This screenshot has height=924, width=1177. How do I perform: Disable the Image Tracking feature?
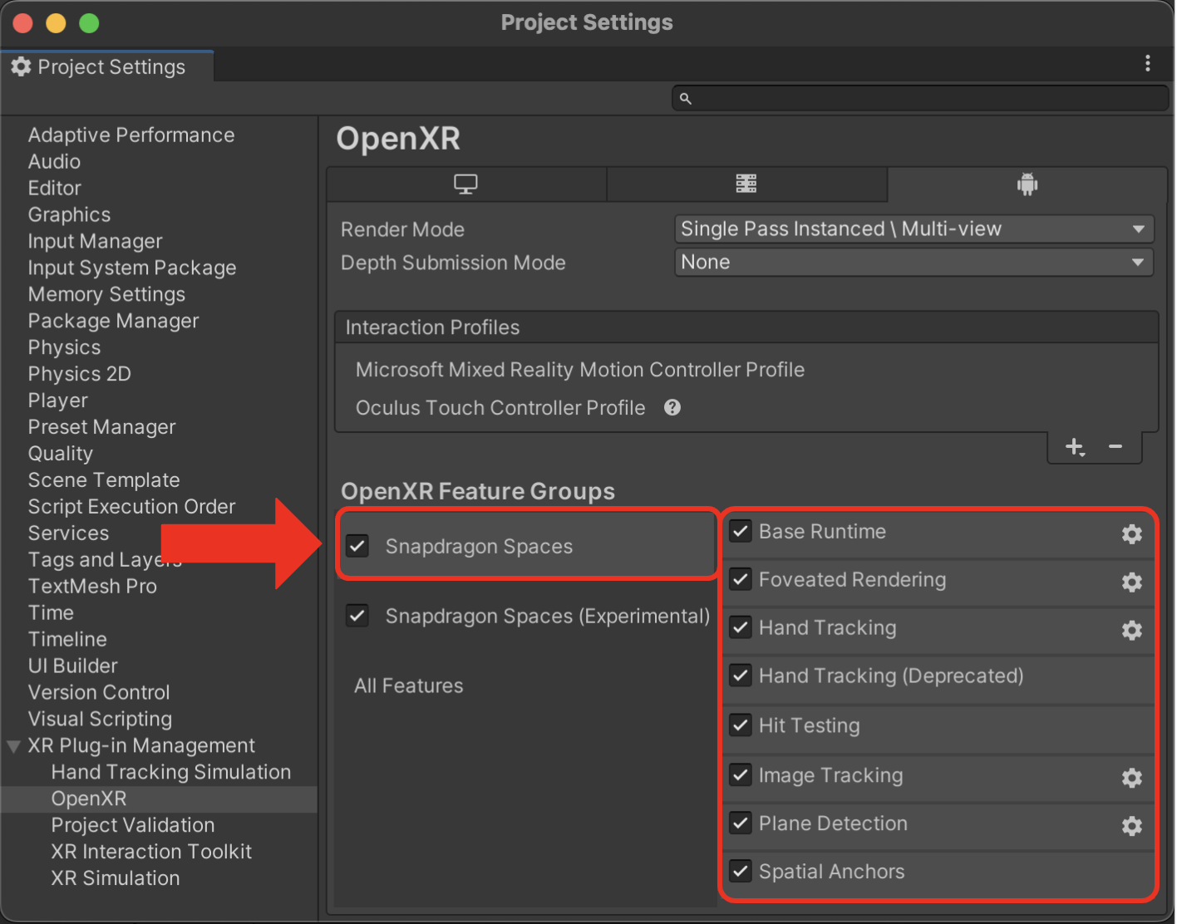pos(741,775)
